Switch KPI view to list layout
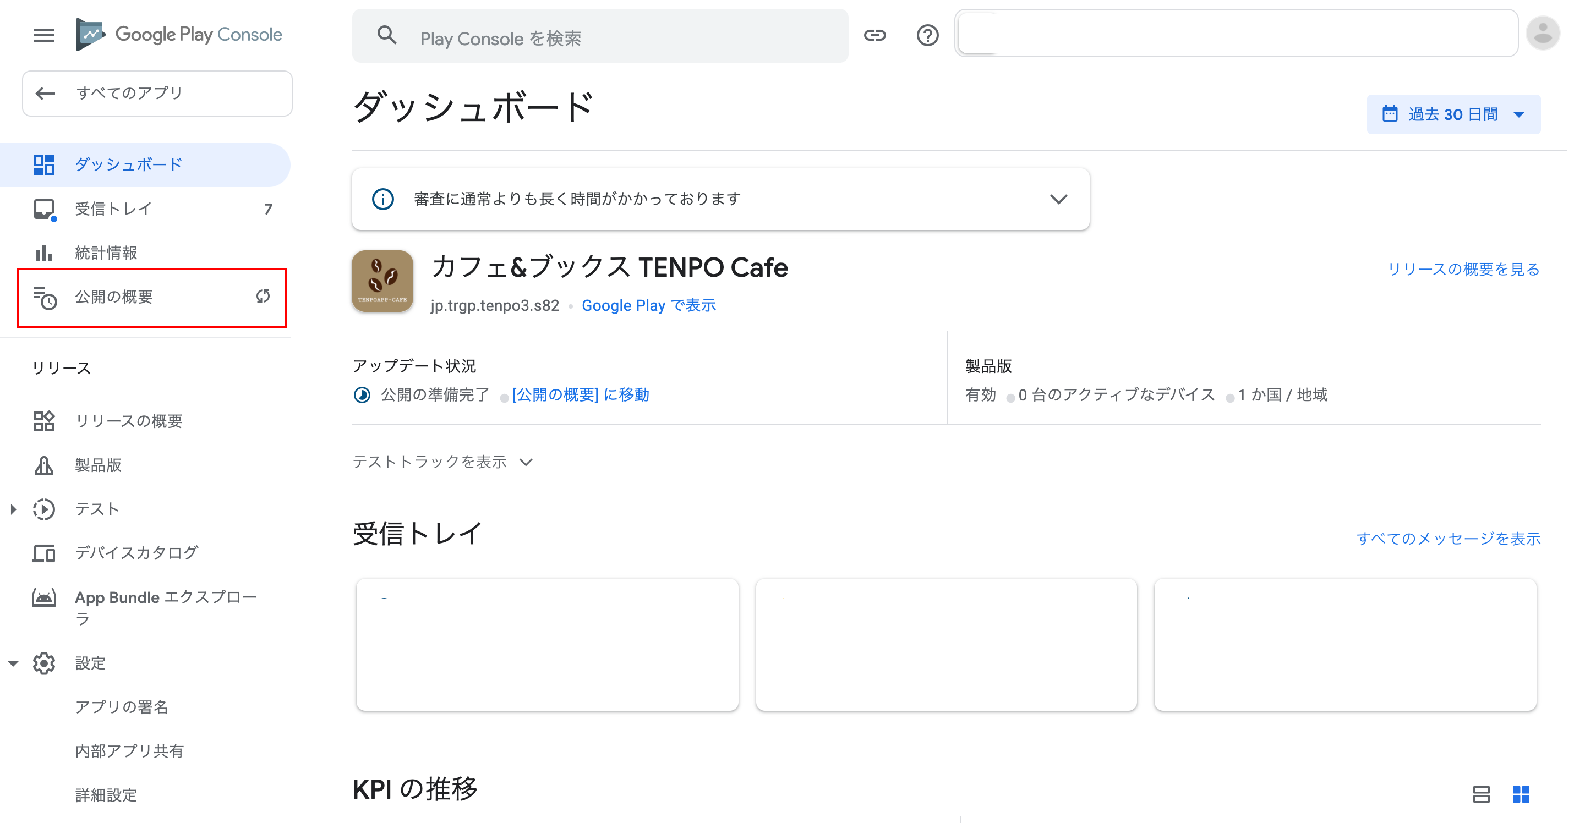Viewport: 1585px width, 823px height. click(x=1481, y=794)
